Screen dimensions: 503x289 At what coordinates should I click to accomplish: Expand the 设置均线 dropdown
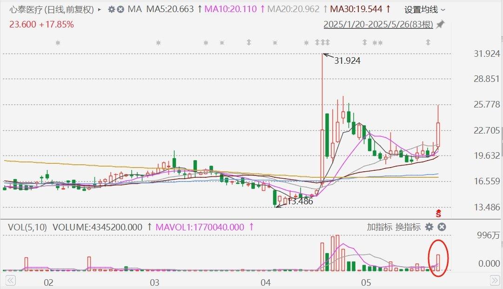click(424, 9)
